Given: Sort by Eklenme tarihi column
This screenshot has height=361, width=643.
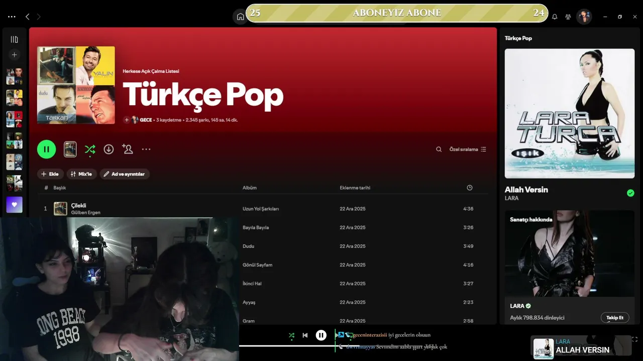Looking at the screenshot, I should coord(355,188).
